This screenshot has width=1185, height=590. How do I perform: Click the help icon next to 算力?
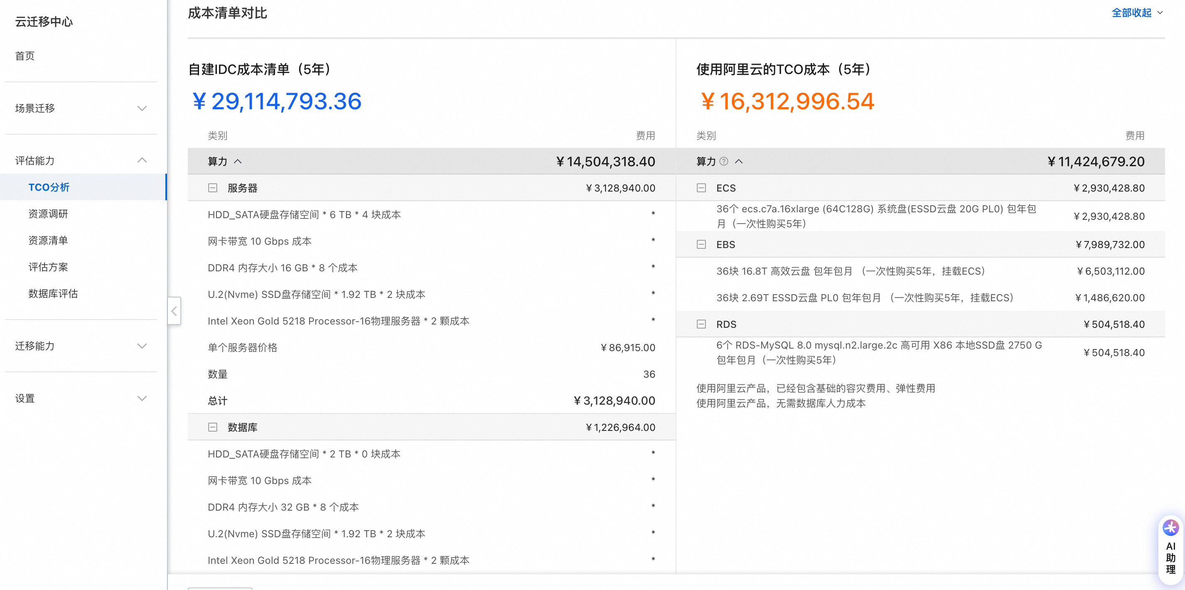point(724,161)
